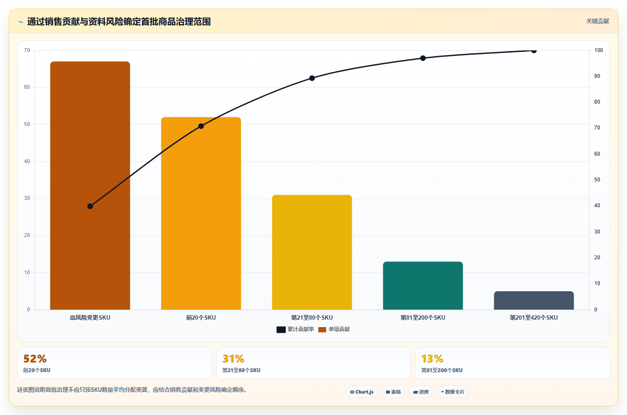Click the lightning icon beside the chart title
This screenshot has width=627, height=415.
(x=21, y=22)
